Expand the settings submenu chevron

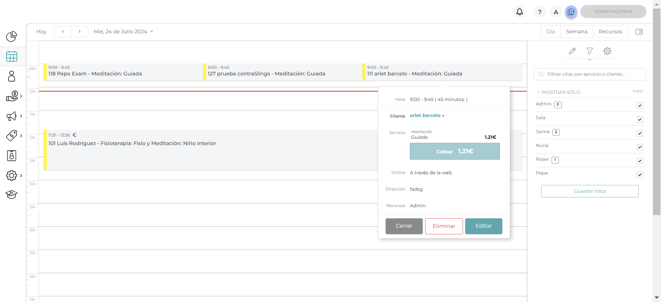(21, 175)
